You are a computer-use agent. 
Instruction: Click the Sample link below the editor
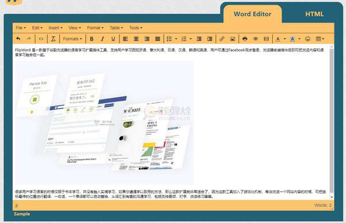coord(22,214)
